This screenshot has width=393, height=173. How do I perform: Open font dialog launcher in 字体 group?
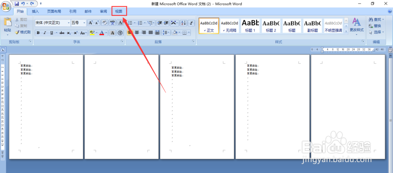click(x=122, y=41)
